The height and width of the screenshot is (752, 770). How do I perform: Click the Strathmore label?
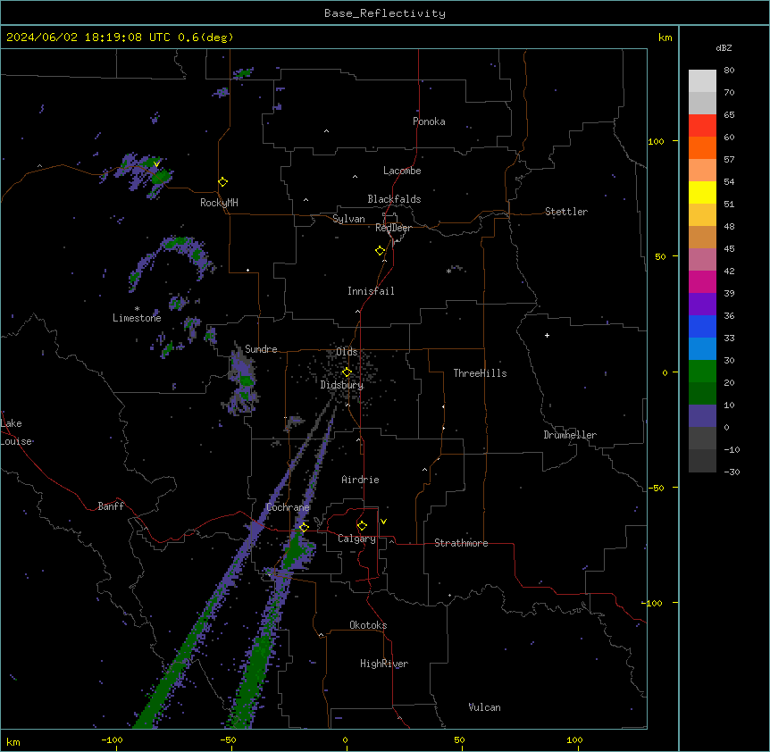coord(461,543)
